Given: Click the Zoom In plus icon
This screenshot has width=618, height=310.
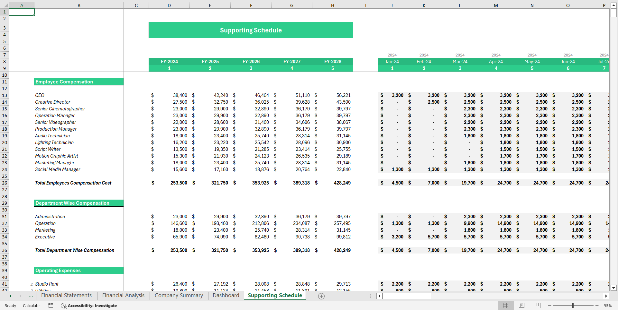Looking at the screenshot, I should point(597,306).
